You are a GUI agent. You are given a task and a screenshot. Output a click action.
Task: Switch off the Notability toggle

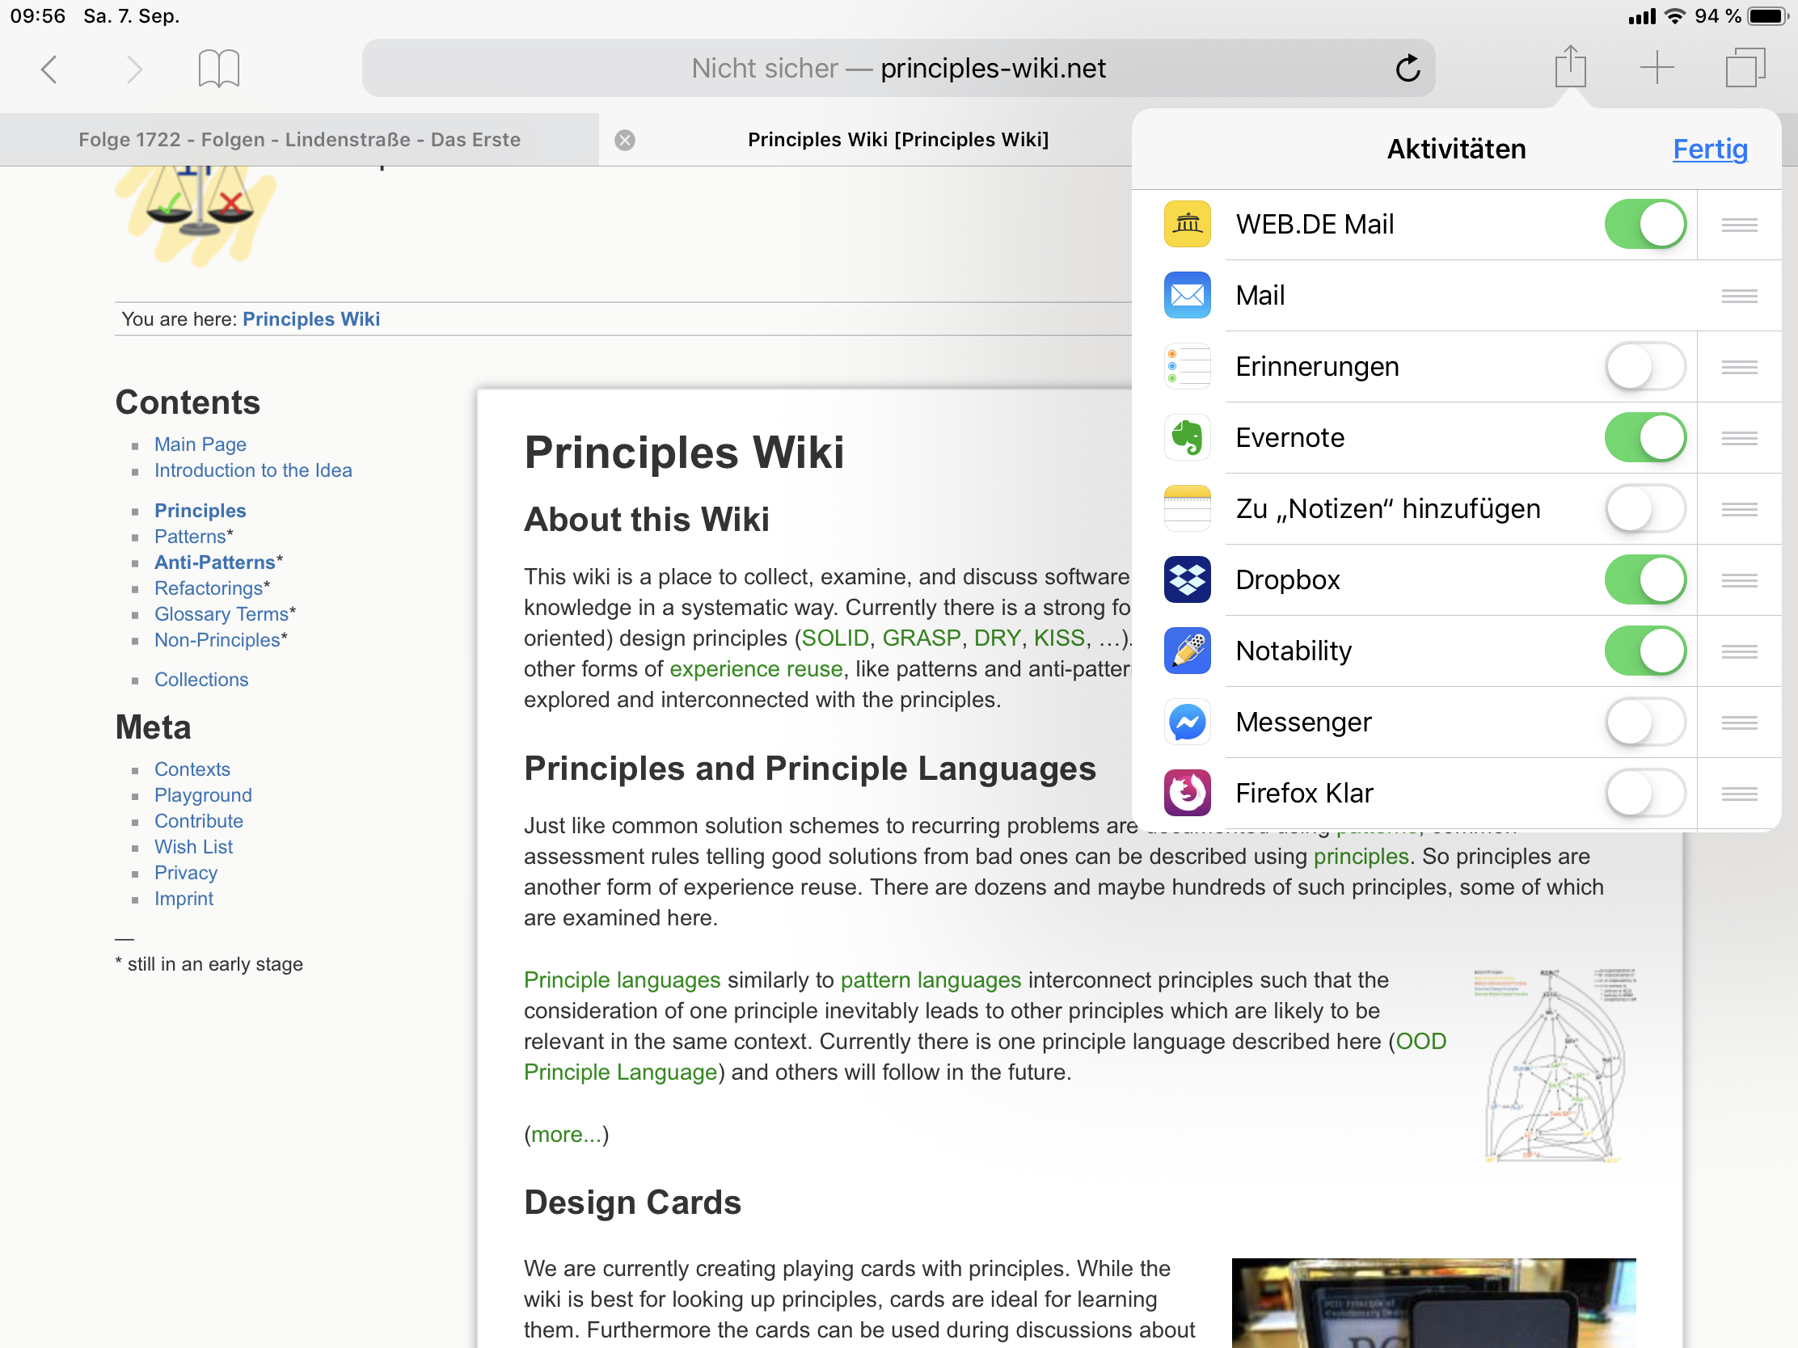click(1644, 651)
